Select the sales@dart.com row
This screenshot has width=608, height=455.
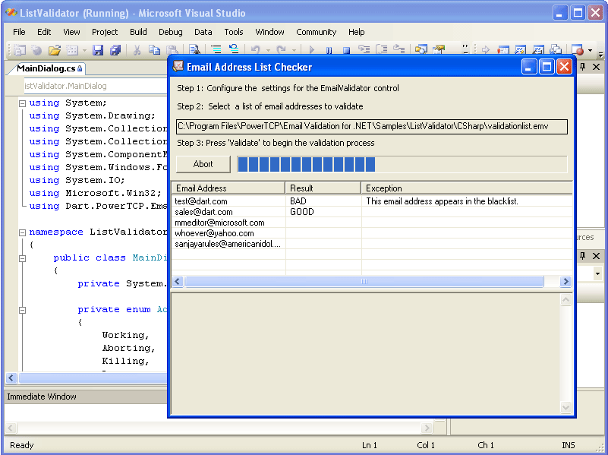372,212
